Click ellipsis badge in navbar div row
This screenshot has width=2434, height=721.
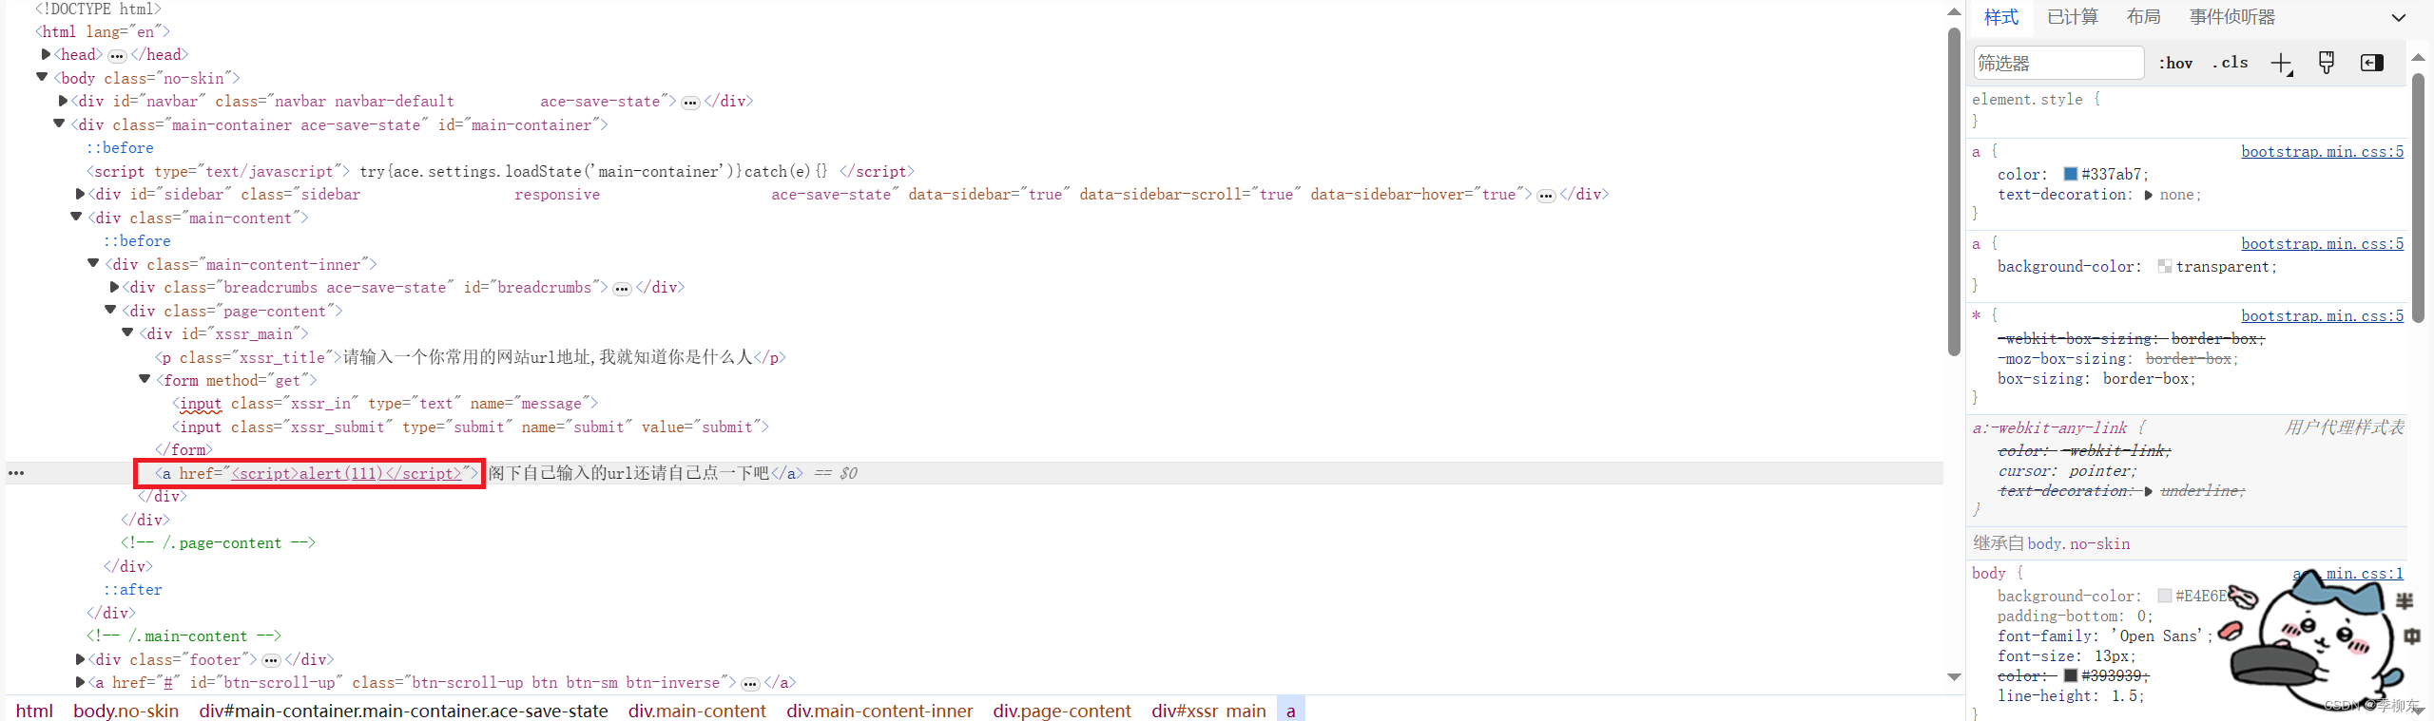click(690, 103)
